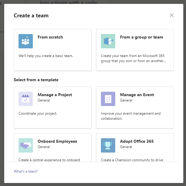186x186 pixels.
Task: Choose the "From scratch" title
Action: tap(50, 37)
